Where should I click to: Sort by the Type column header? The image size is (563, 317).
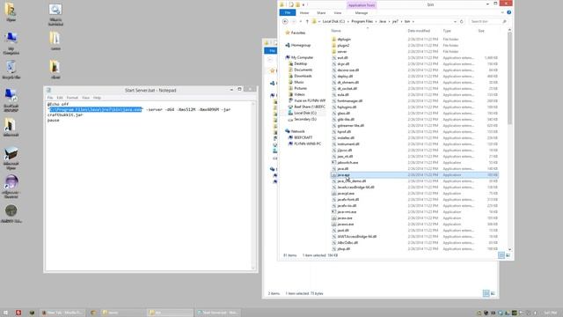pos(447,31)
